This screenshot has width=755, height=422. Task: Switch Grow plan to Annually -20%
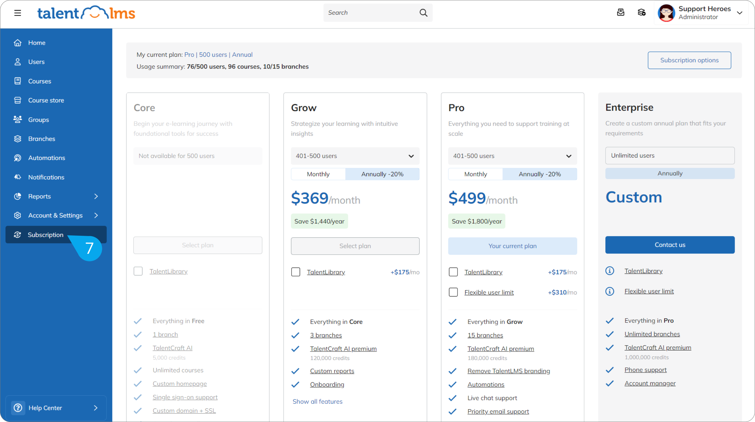tap(382, 174)
